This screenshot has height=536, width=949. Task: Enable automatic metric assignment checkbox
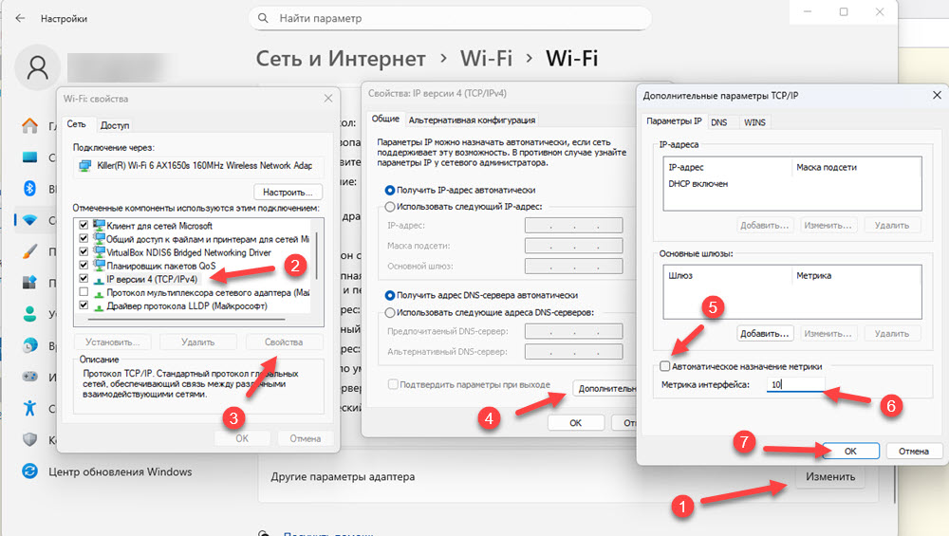[x=665, y=365]
